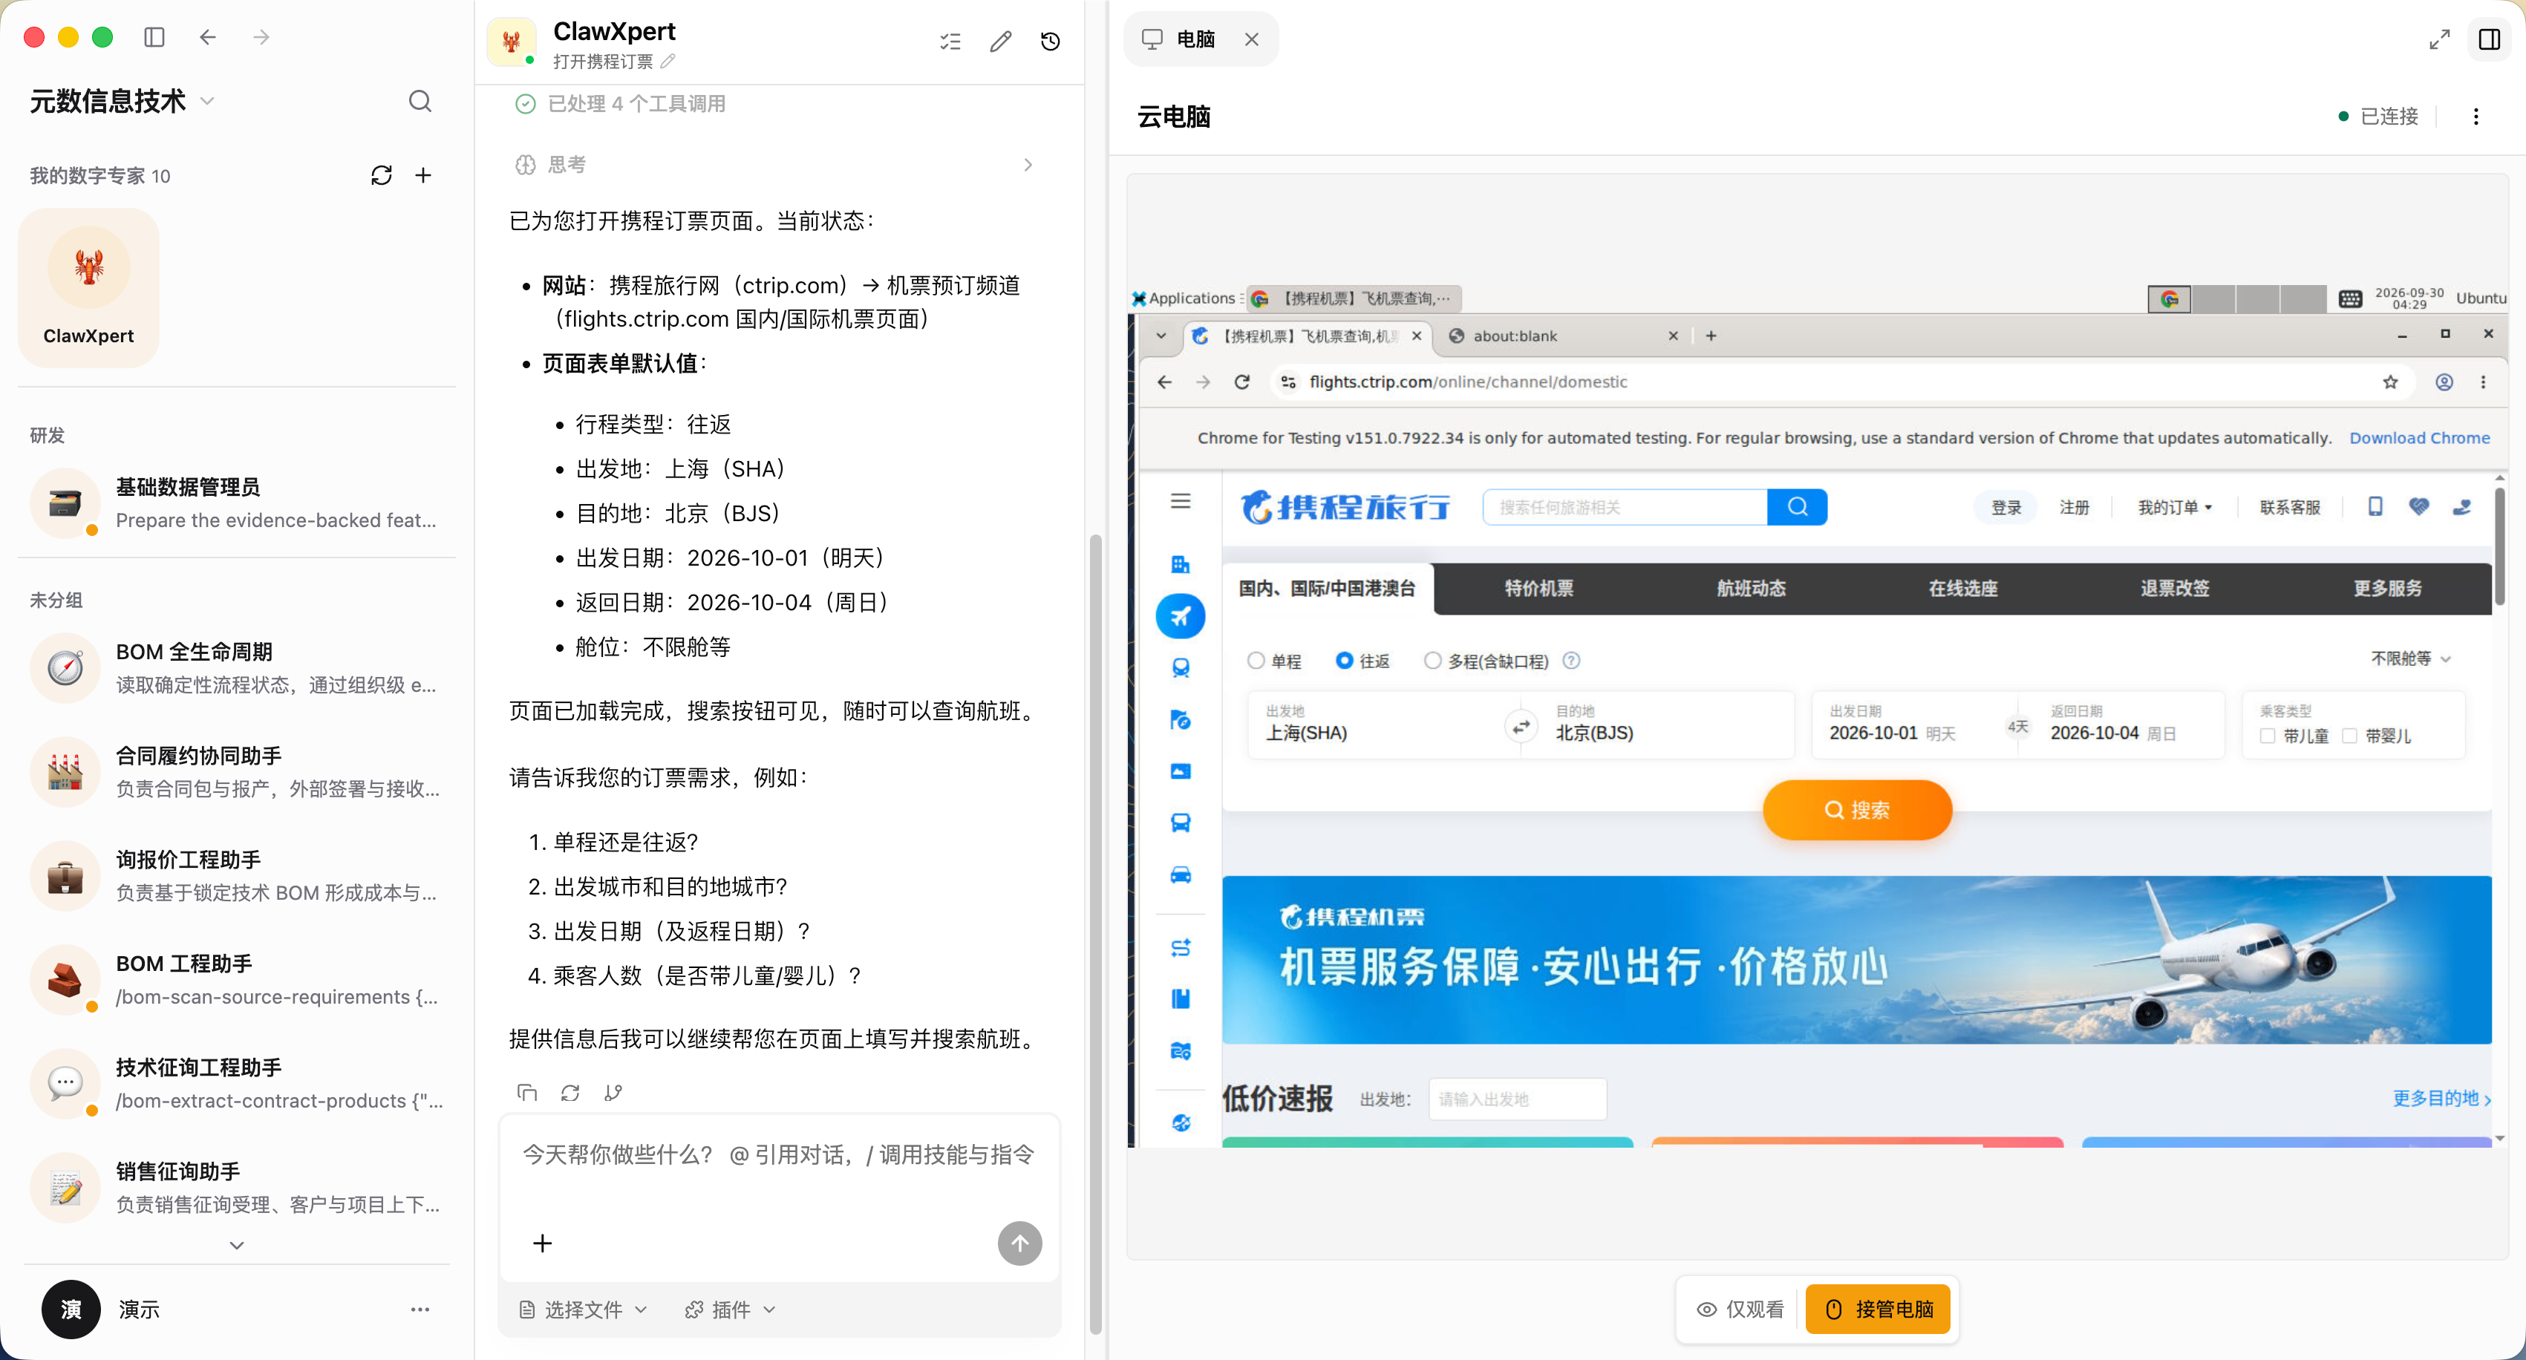Click the 接管电脑 button
Image resolution: width=2526 pixels, height=1360 pixels.
pos(1878,1309)
